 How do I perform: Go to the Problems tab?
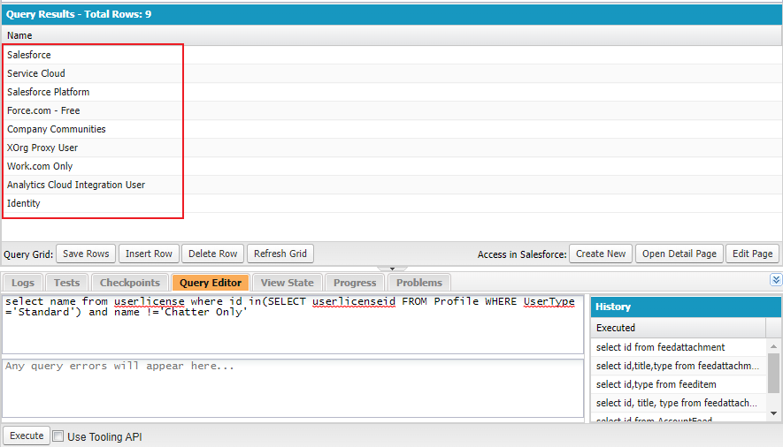418,283
